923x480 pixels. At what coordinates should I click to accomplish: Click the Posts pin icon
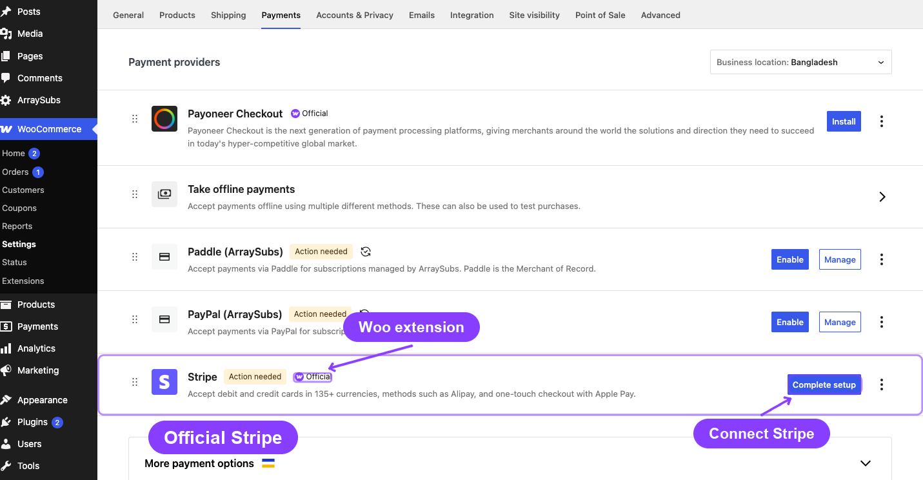(6, 12)
